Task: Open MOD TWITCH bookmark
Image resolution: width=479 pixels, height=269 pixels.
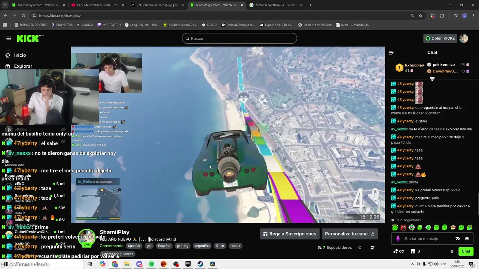Action: 109,25
